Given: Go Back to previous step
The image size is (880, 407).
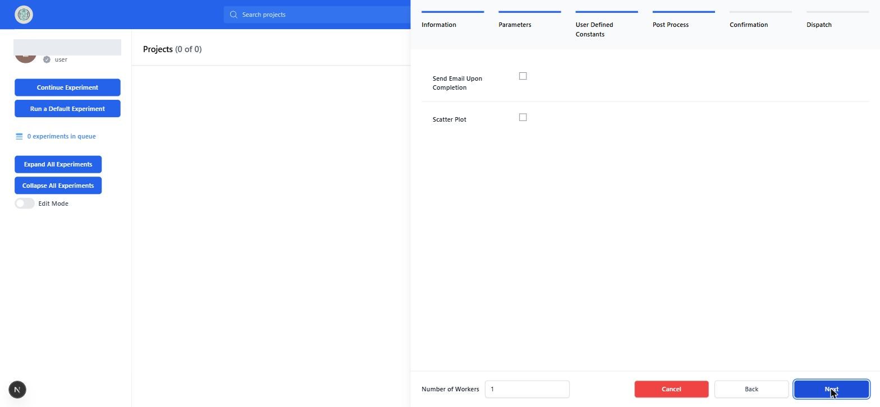Looking at the screenshot, I should [x=751, y=389].
